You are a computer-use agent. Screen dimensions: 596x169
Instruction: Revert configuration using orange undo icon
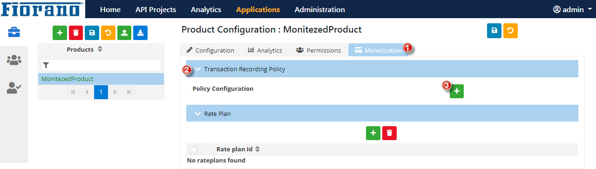[510, 31]
